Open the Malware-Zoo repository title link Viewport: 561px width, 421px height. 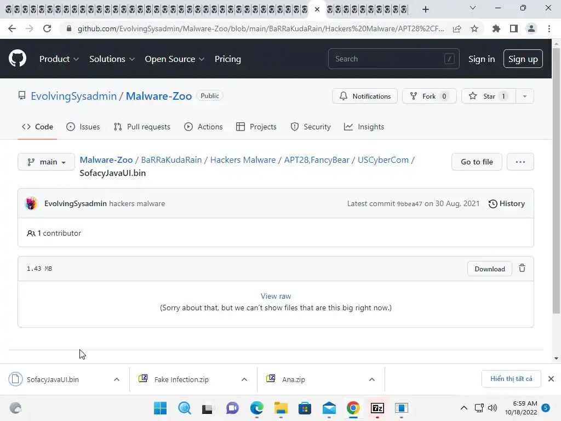(x=159, y=96)
